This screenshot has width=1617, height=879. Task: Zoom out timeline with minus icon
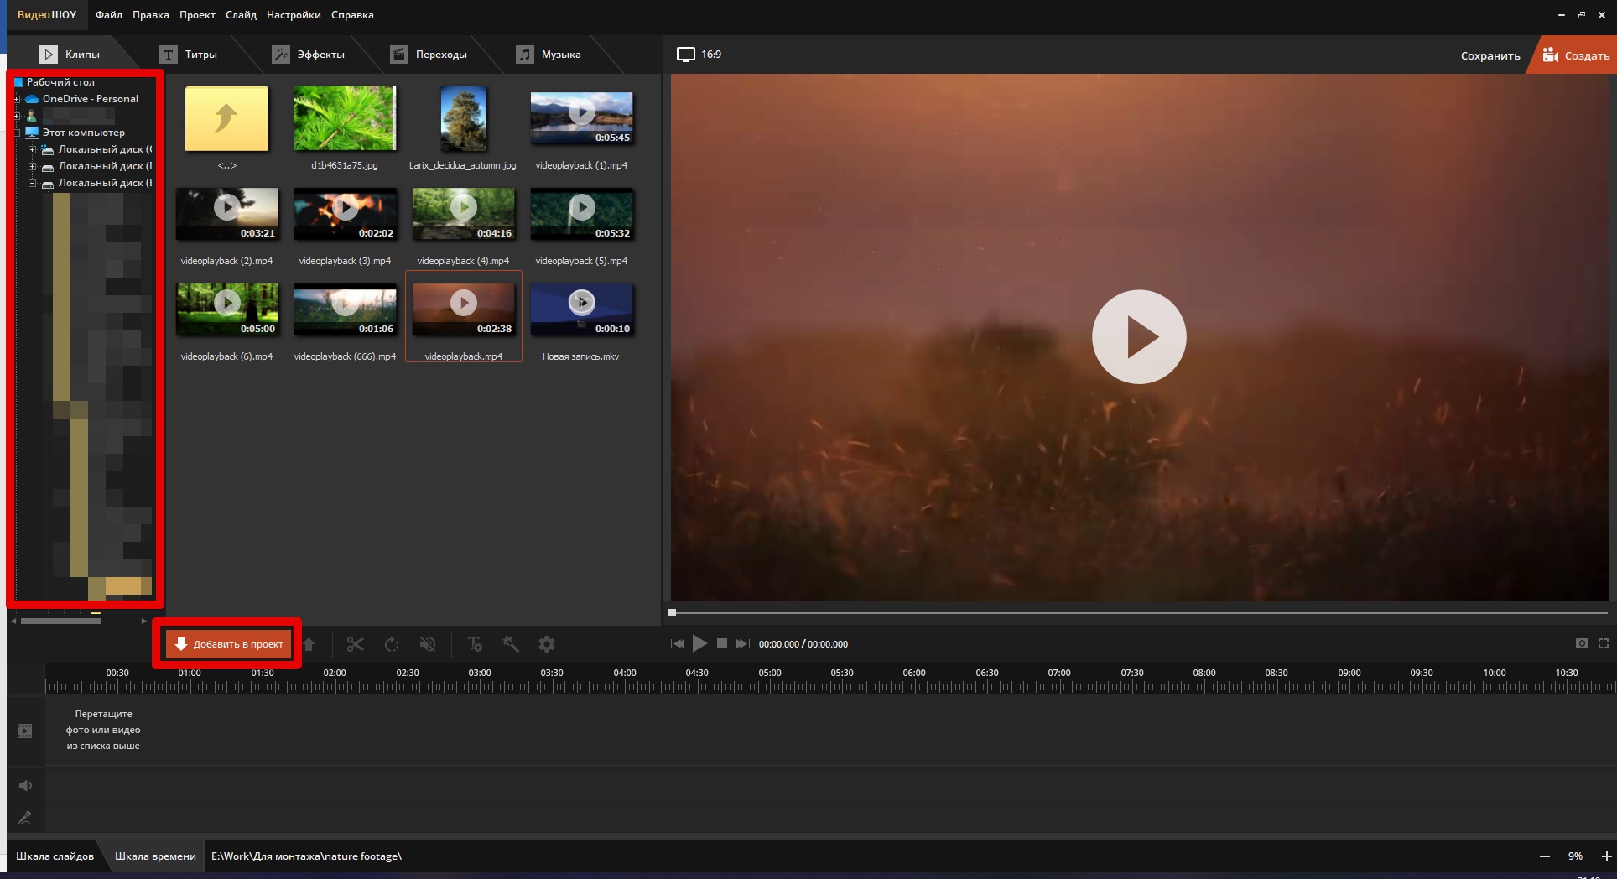[1545, 856]
